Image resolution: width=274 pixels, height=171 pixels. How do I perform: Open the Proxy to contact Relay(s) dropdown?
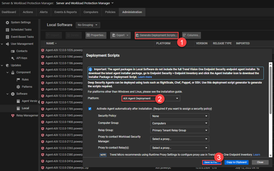tap(180, 148)
